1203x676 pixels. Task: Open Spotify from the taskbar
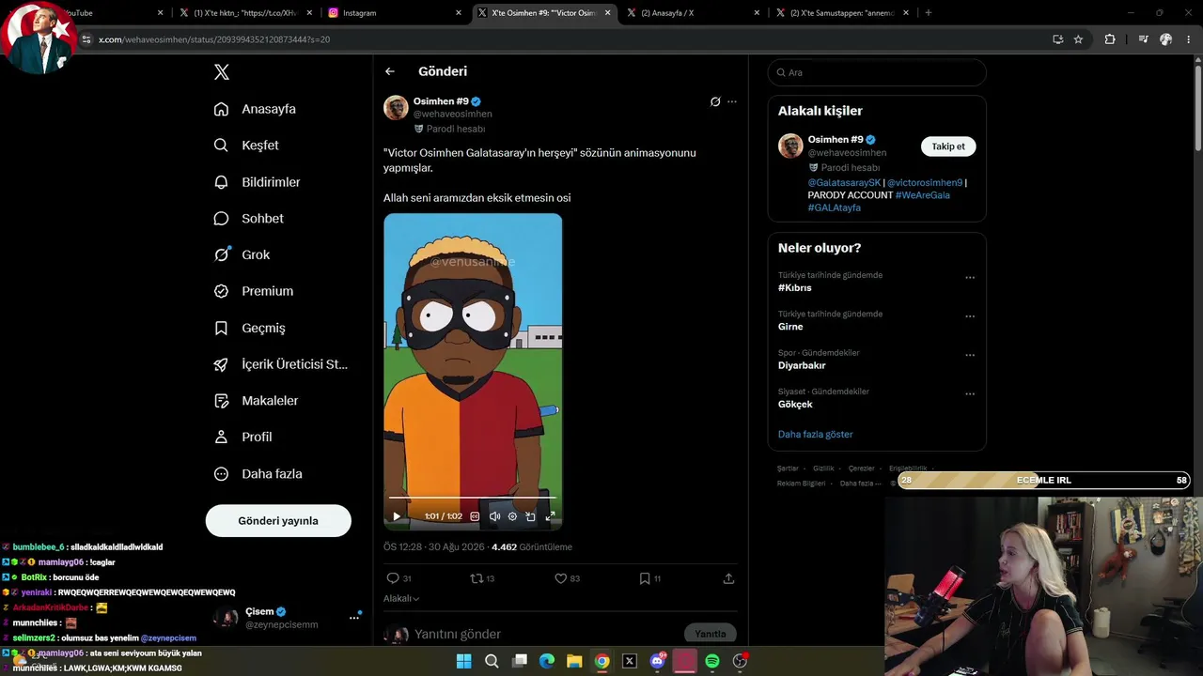712,661
